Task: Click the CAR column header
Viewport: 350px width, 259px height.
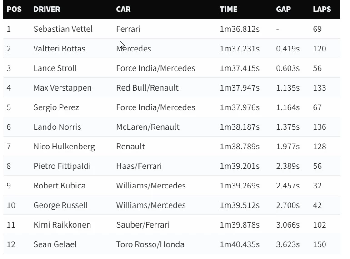Action: 123,9
